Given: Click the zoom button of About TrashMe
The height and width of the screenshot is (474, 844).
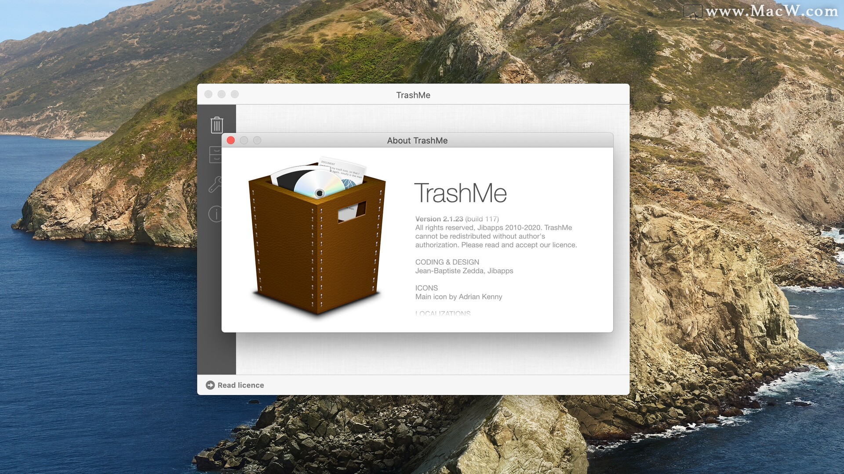Looking at the screenshot, I should point(257,140).
